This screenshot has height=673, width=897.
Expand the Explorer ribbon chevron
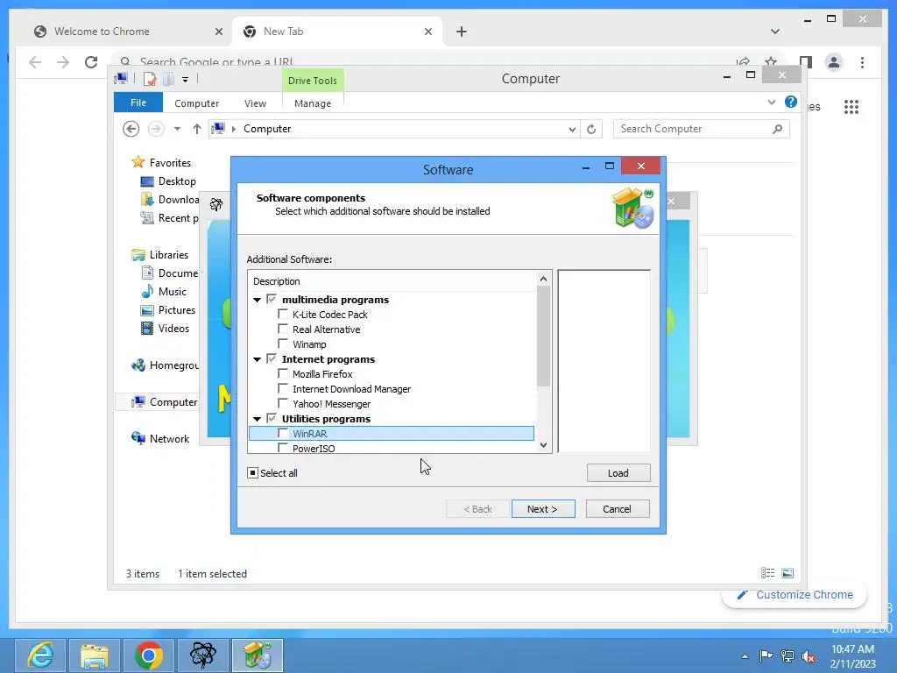click(772, 102)
